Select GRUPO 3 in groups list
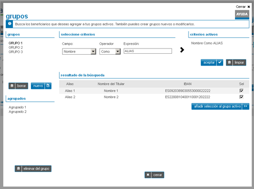The image size is (254, 189). click(15, 52)
